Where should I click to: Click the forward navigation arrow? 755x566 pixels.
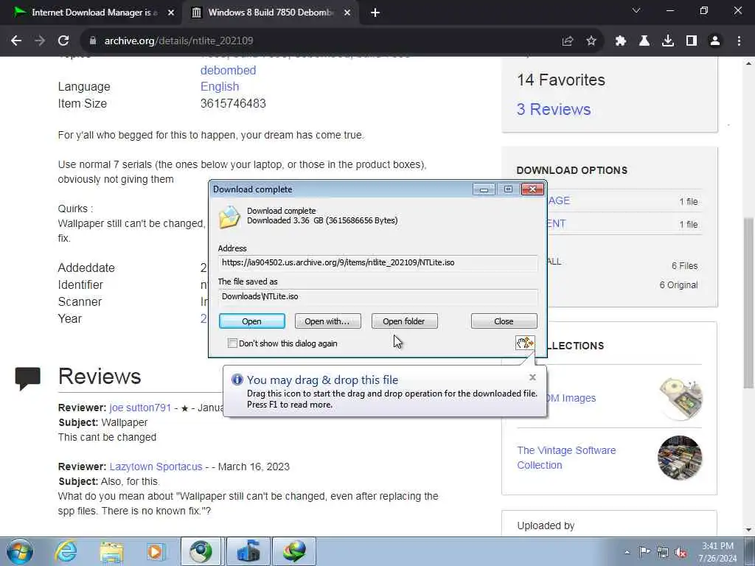(40, 41)
